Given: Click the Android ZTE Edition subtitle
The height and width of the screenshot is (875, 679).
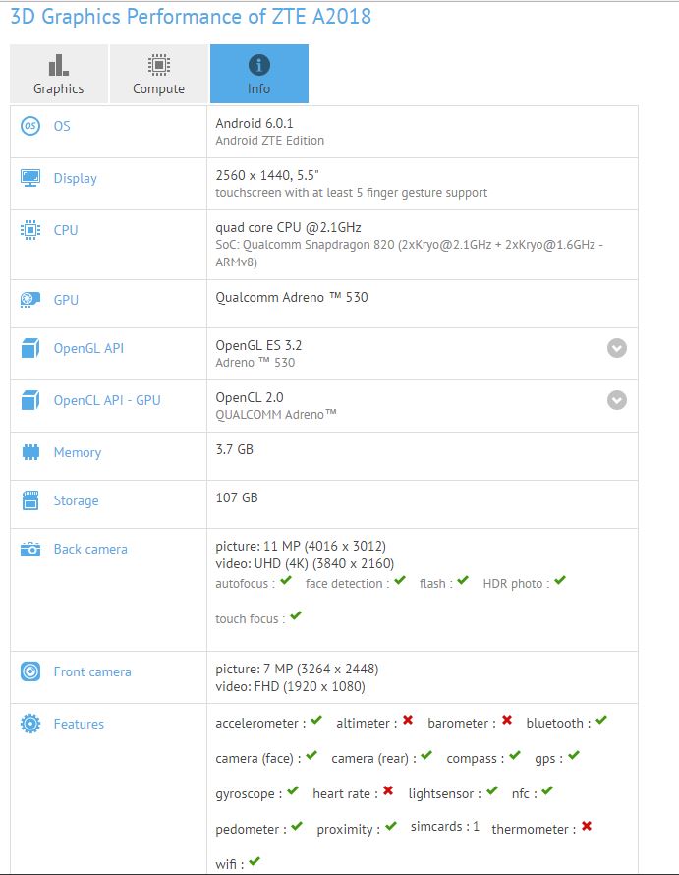Looking at the screenshot, I should (270, 141).
